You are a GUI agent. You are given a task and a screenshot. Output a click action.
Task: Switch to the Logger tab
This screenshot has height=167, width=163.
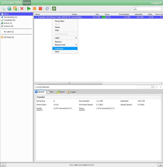click(73, 92)
